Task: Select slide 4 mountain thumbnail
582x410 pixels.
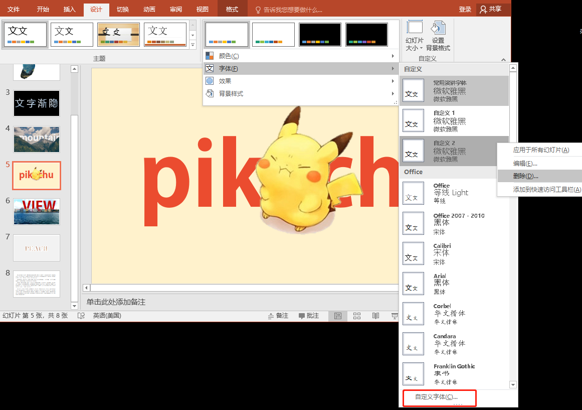Action: coord(37,140)
